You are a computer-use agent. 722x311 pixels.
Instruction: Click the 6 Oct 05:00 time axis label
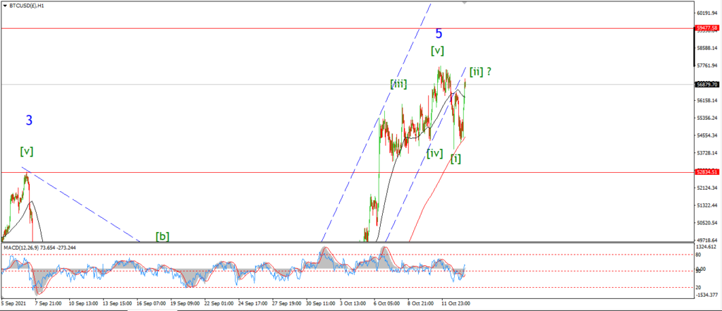[x=386, y=304]
